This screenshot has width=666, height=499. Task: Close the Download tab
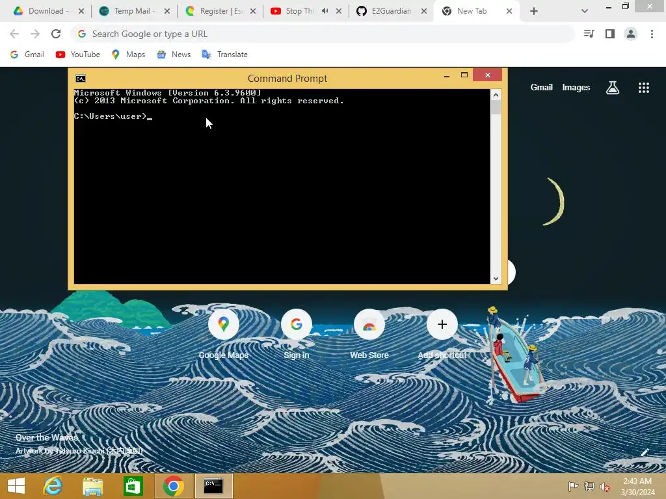(x=81, y=12)
